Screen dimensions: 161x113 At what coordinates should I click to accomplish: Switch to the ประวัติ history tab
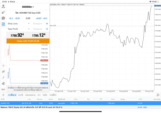tap(20, 95)
